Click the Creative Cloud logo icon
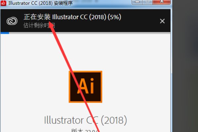The height and width of the screenshot is (132, 198). pyautogui.click(x=12, y=21)
